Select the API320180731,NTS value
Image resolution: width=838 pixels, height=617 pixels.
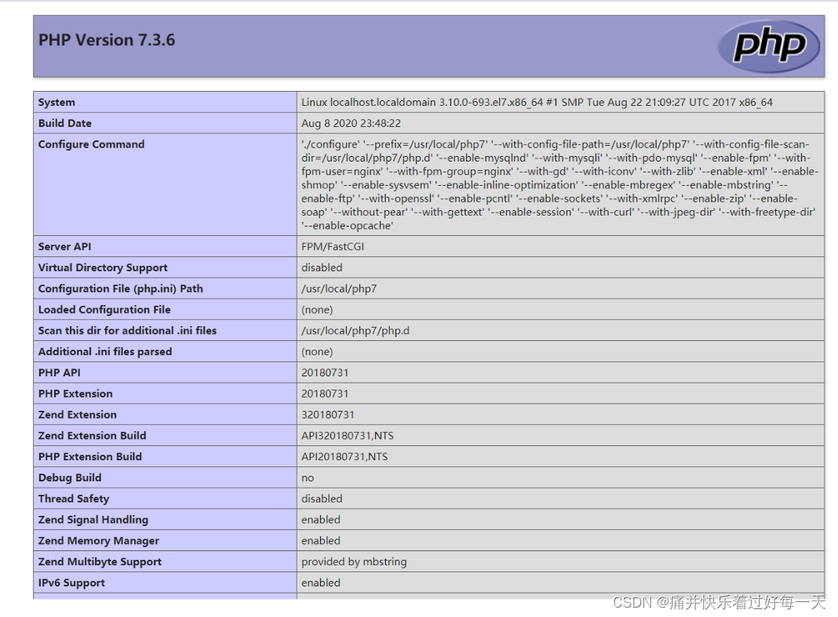pos(348,435)
